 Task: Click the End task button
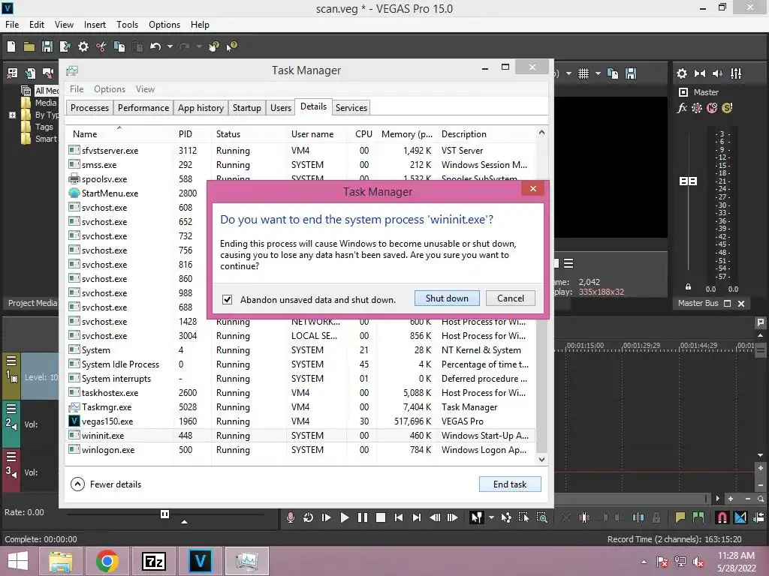(510, 484)
